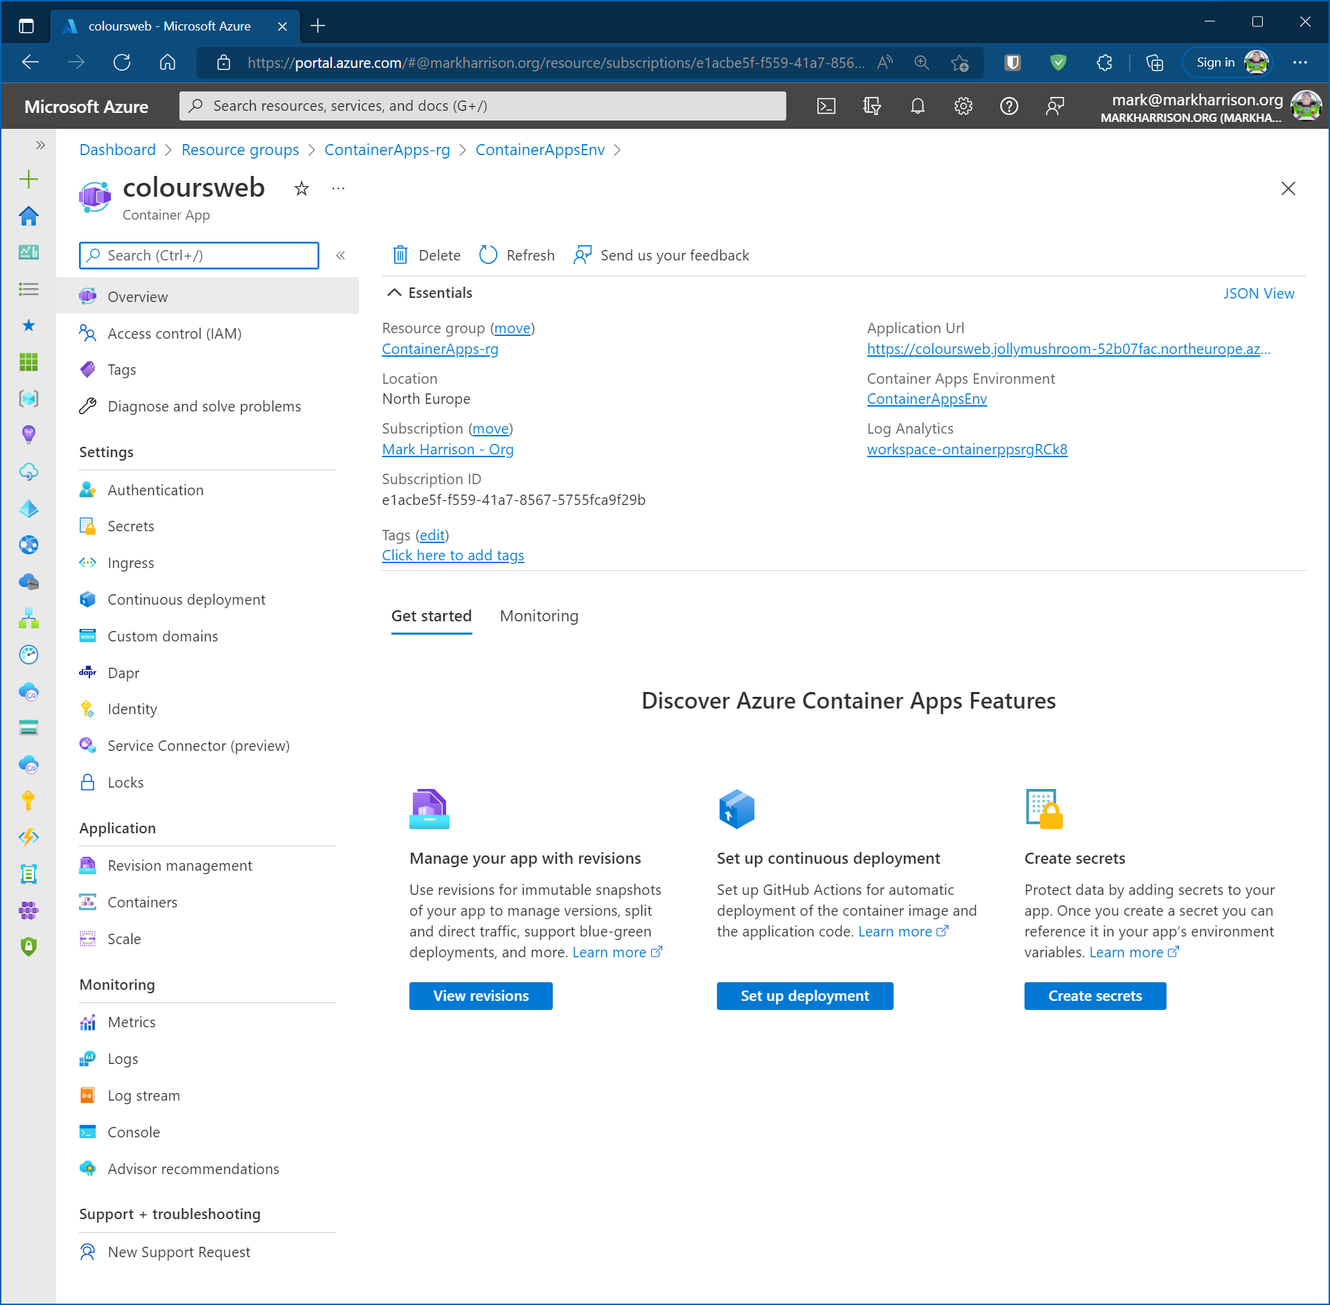Click the help question mark icon
The height and width of the screenshot is (1305, 1330).
pyautogui.click(x=1009, y=106)
